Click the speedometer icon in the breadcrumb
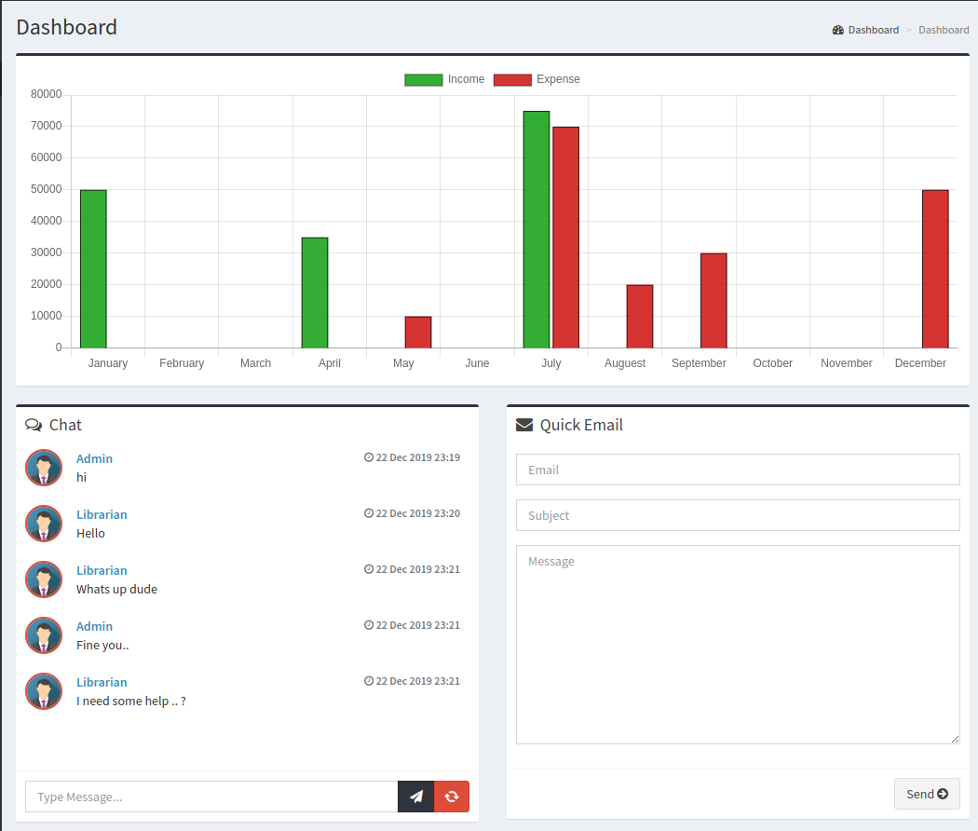The height and width of the screenshot is (831, 978). [x=837, y=29]
